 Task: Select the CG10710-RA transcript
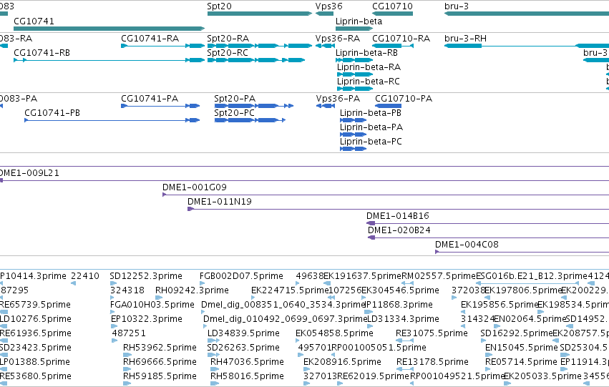pos(393,46)
